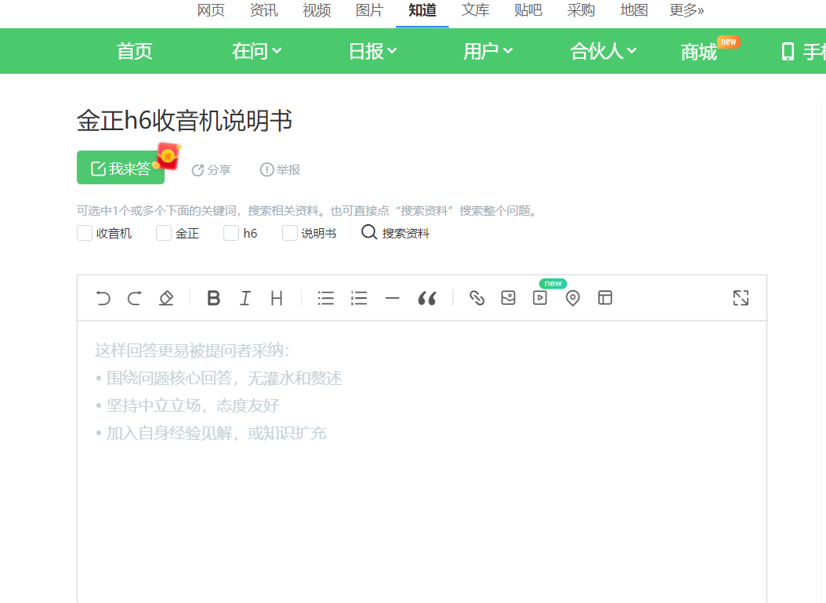Screen dimensions: 826x603
Task: Click the redo arrow in editor toolbar
Action: coord(134,298)
